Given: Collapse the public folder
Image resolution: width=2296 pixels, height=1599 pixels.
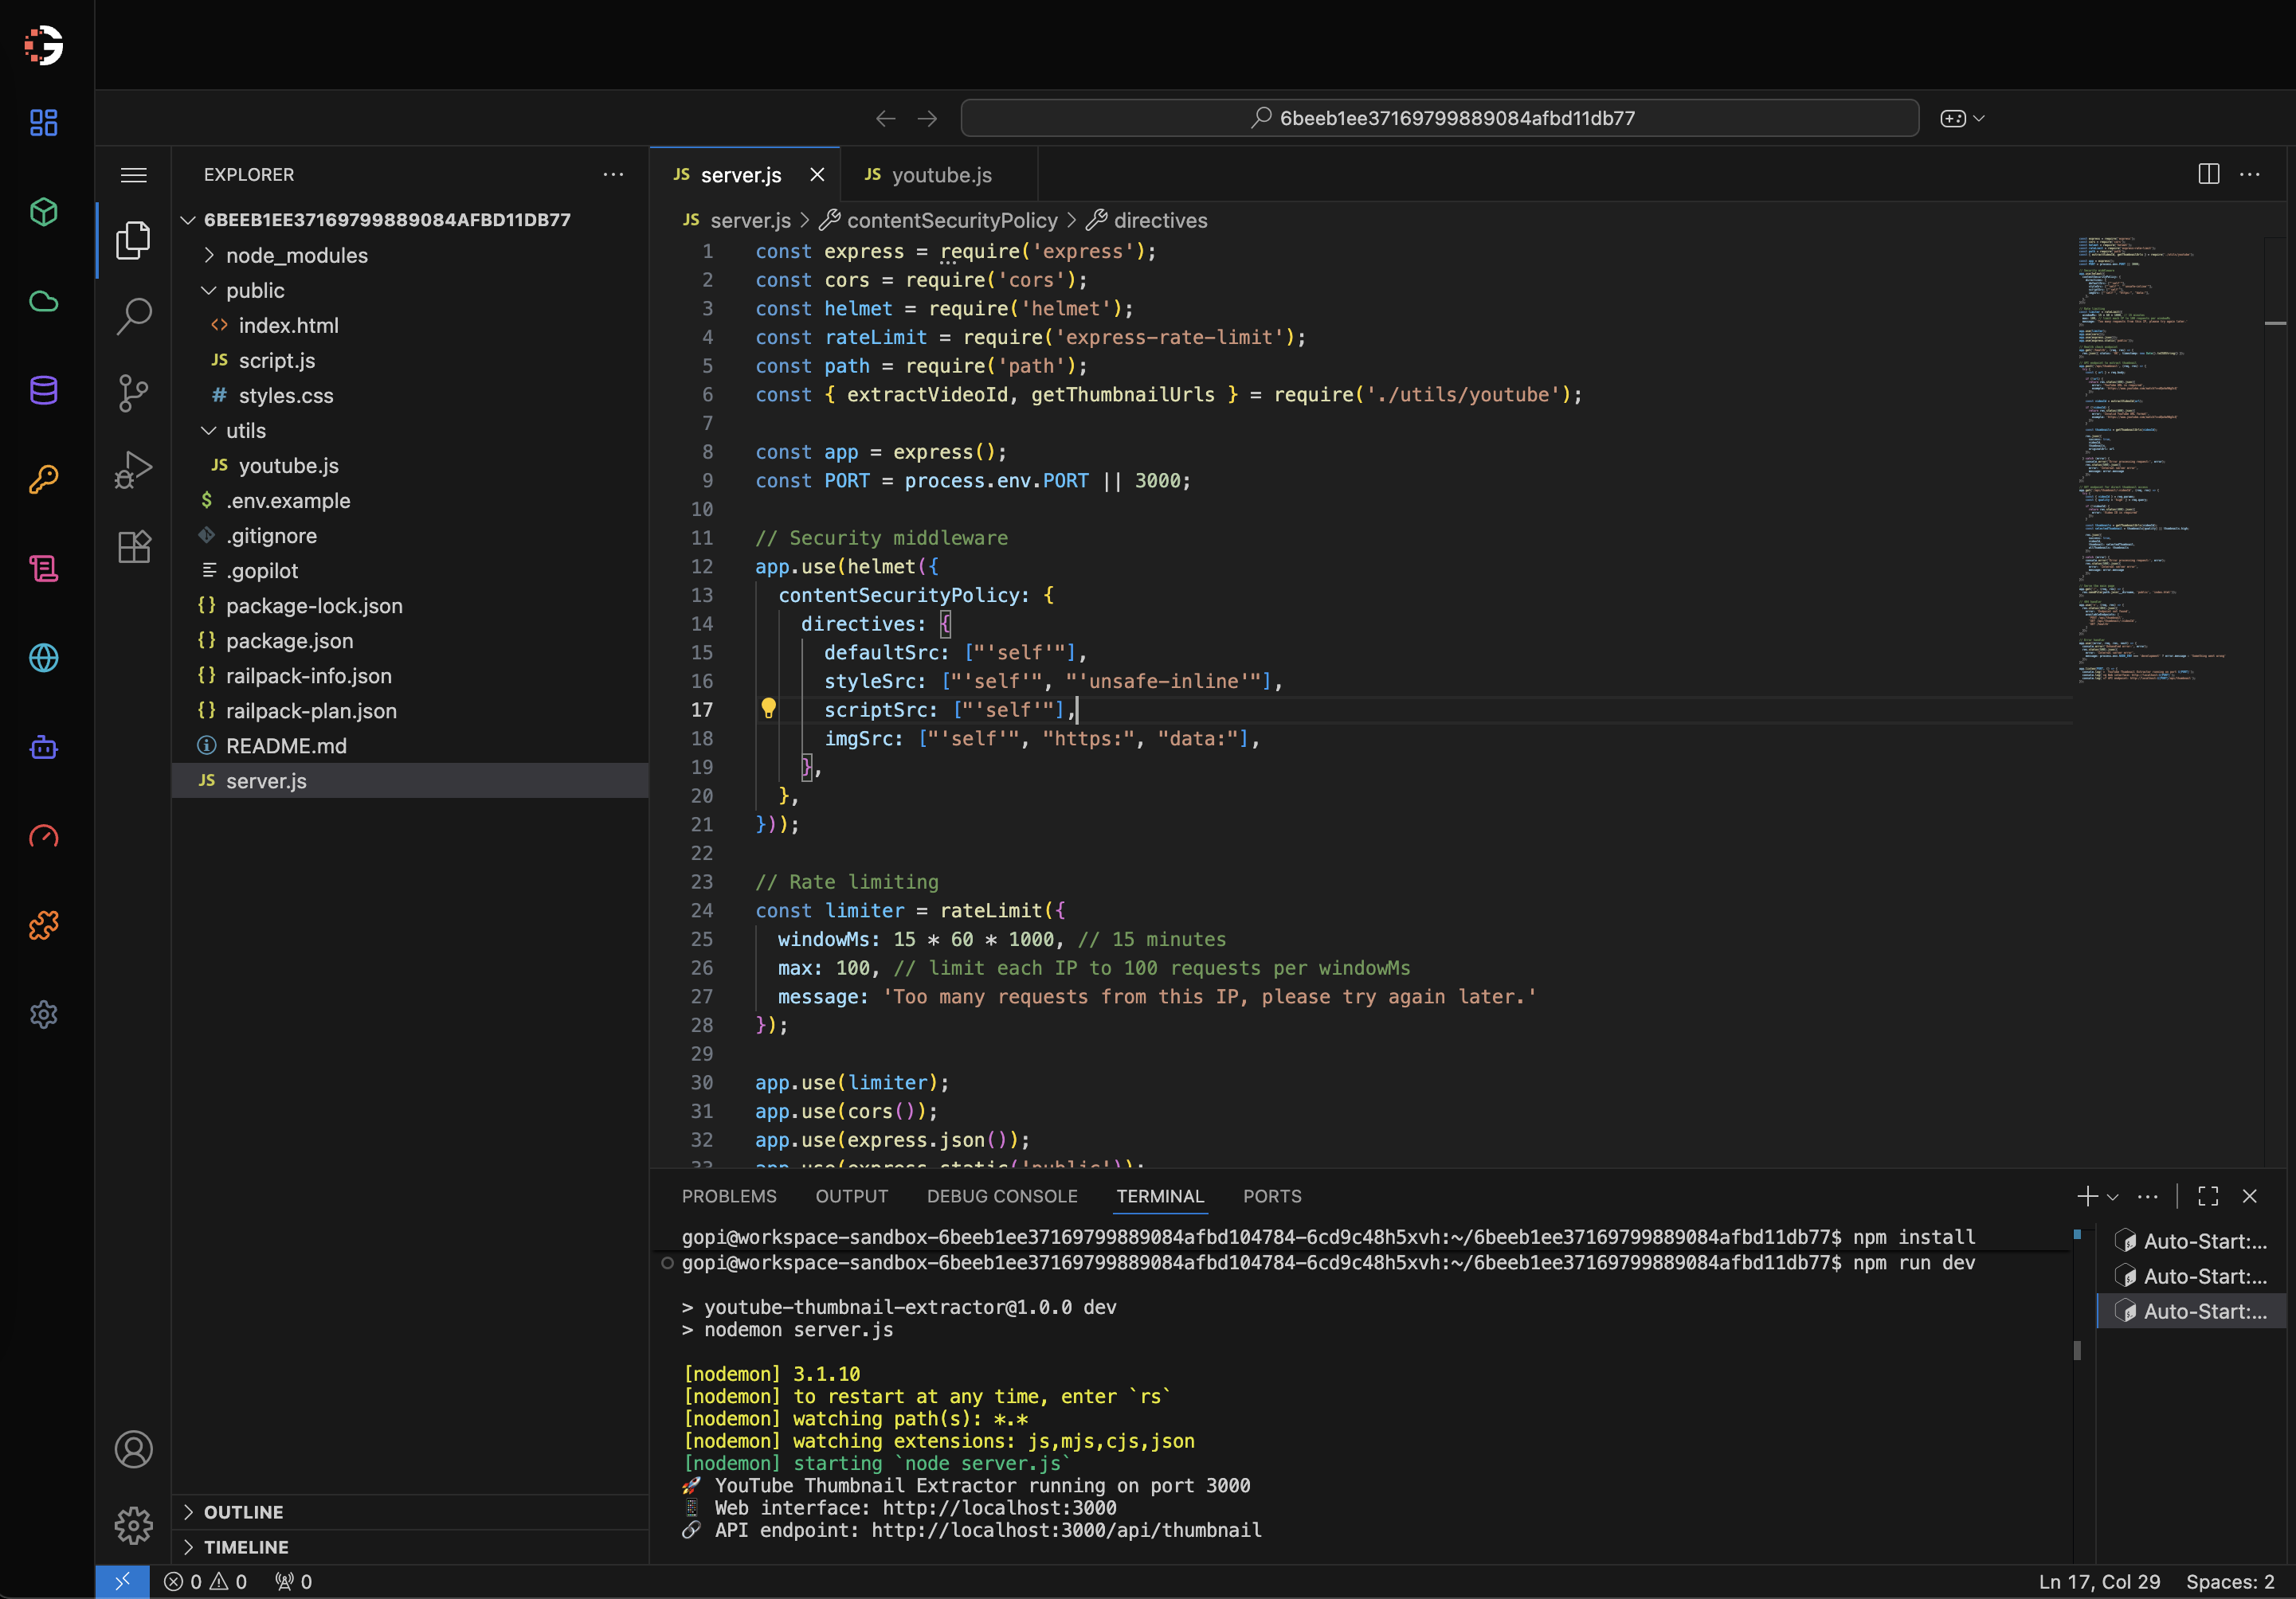Looking at the screenshot, I should (209, 290).
